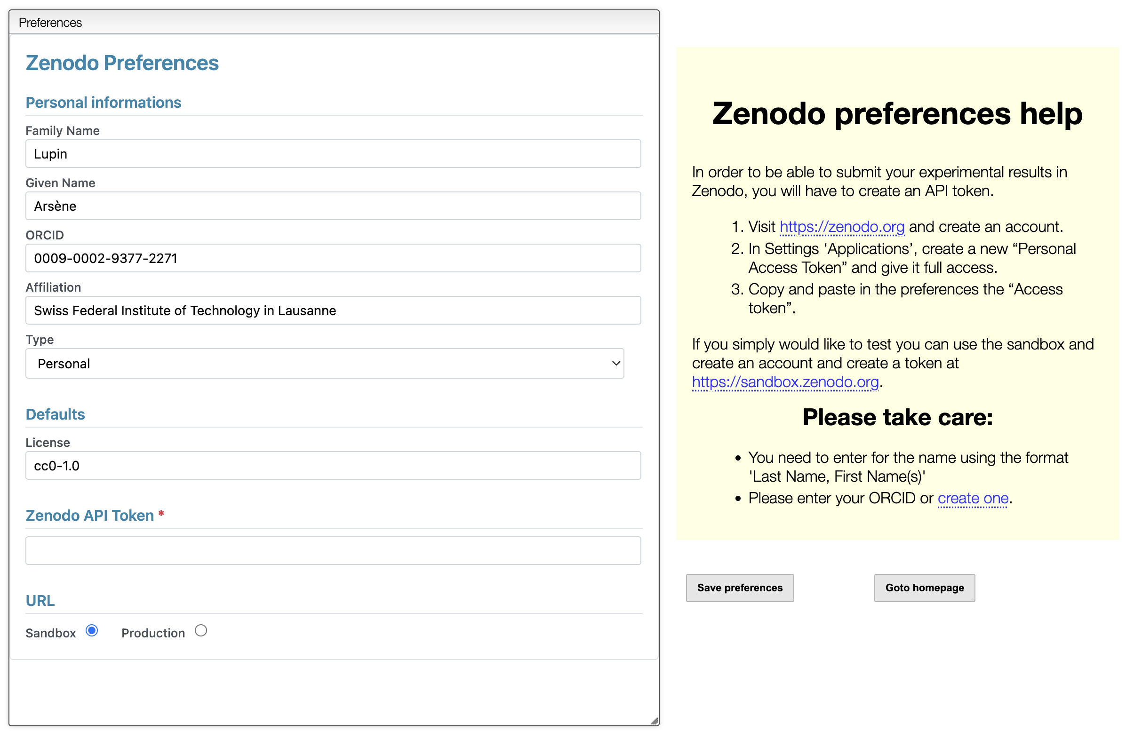Click the Defaults section heading
Image resolution: width=1134 pixels, height=731 pixels.
56,414
